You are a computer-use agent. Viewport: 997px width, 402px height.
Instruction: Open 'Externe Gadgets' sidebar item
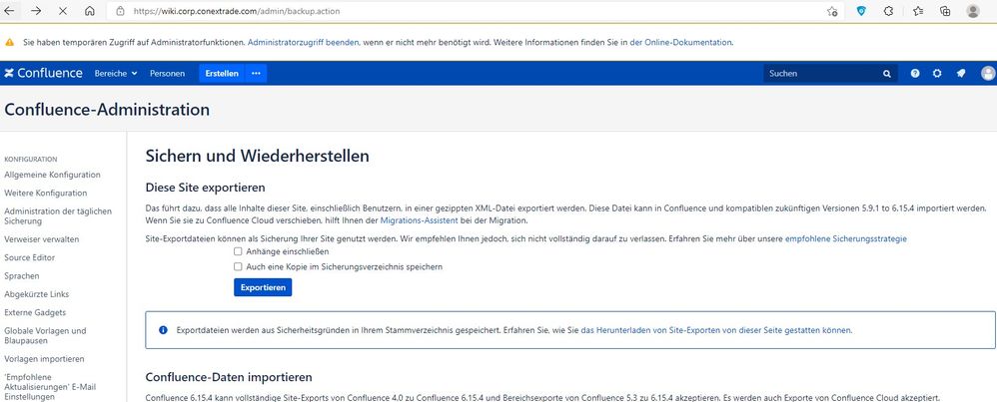pyautogui.click(x=35, y=312)
